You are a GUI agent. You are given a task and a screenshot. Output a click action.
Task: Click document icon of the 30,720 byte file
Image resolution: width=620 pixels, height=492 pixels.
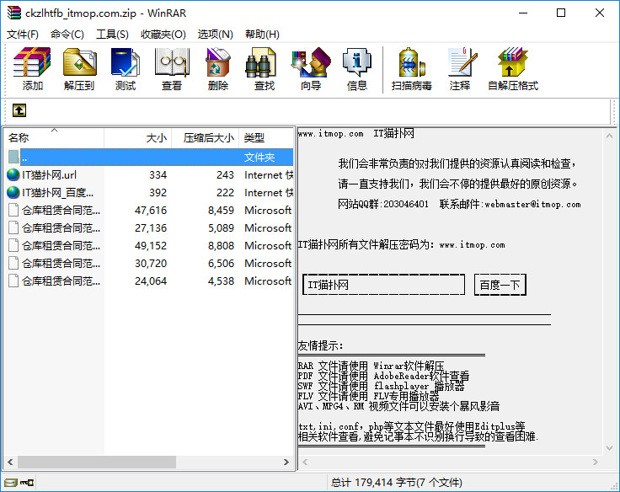13,263
